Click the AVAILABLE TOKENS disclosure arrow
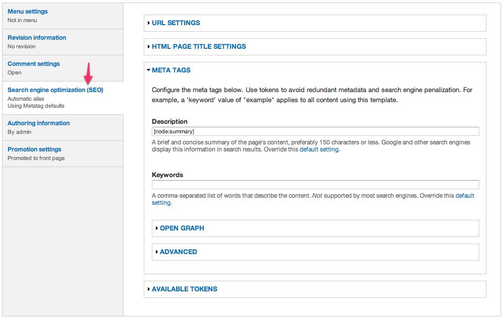This screenshot has height=319, width=503. (x=149, y=289)
